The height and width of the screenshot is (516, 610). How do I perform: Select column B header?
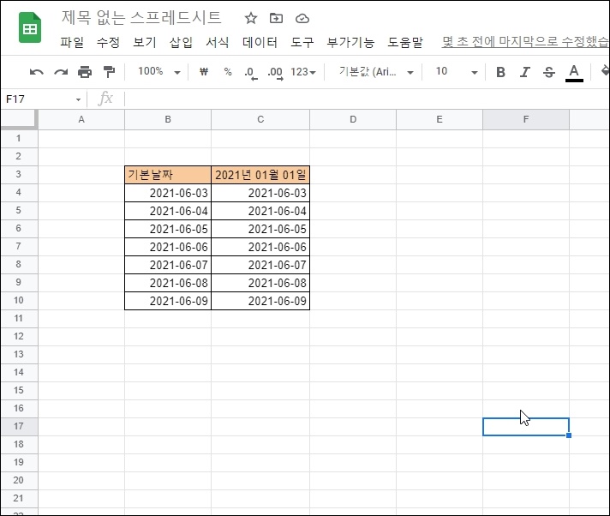tap(168, 119)
